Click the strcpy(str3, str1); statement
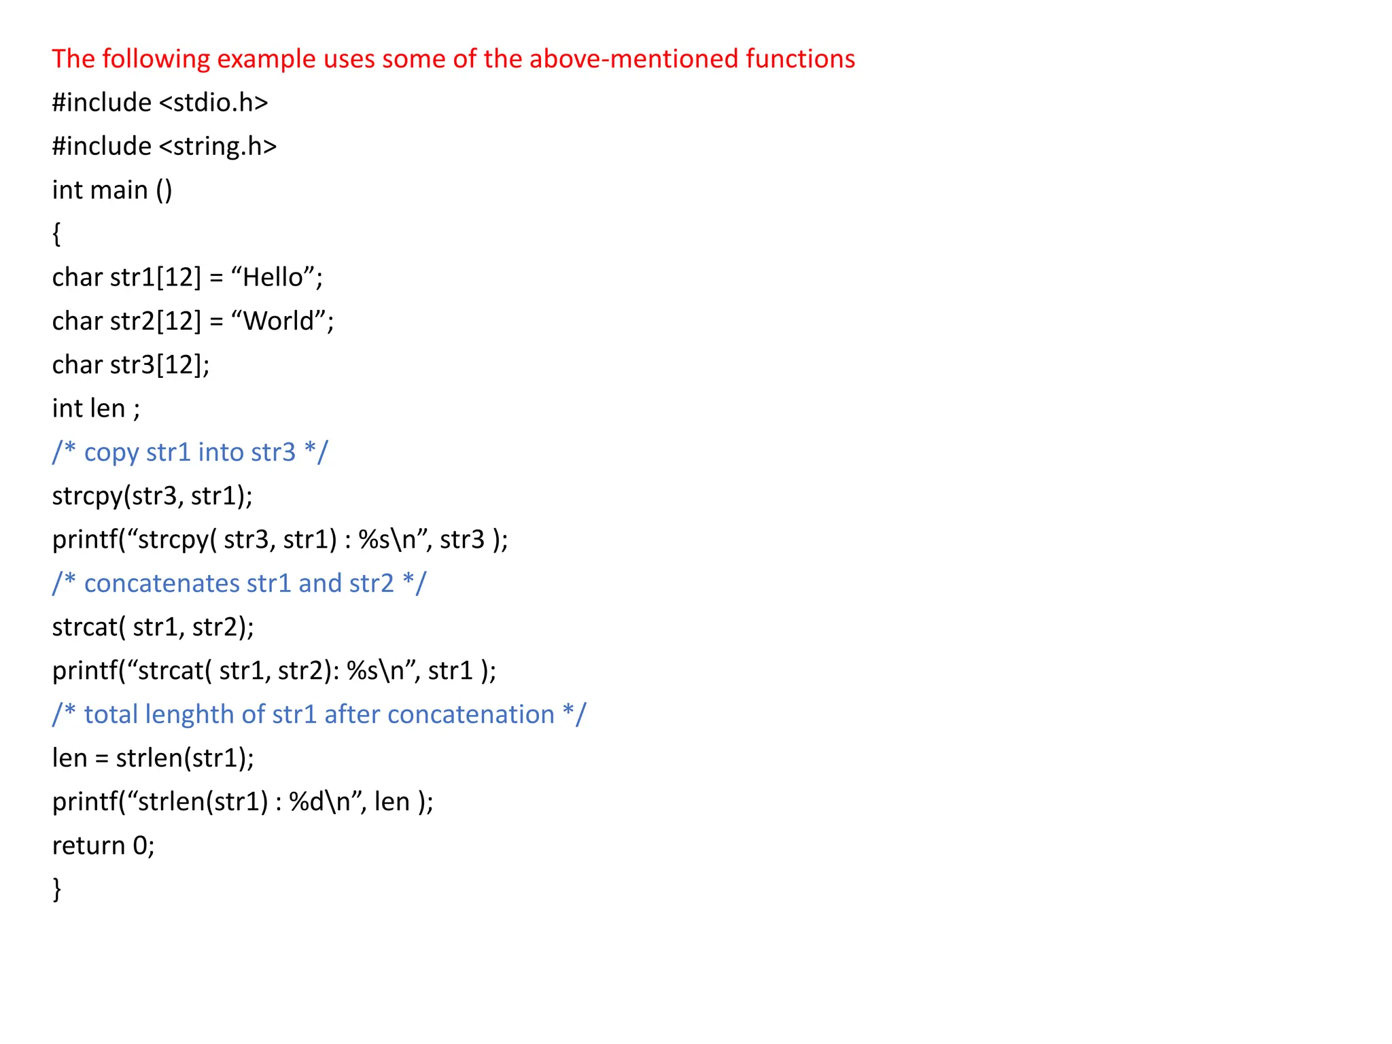Viewport: 1392px width, 1044px height. click(x=152, y=496)
